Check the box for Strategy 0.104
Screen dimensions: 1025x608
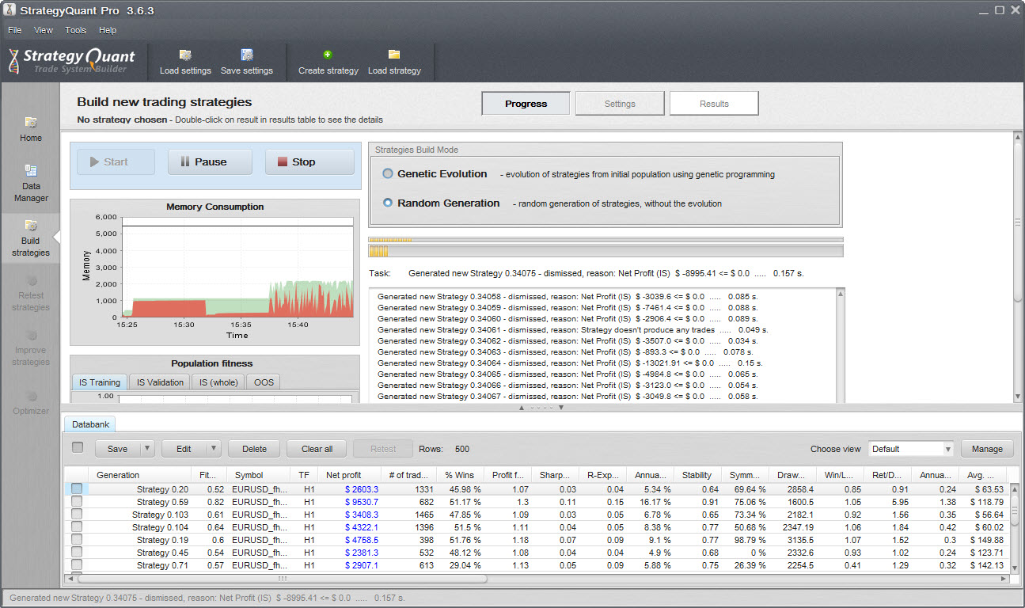tap(77, 527)
